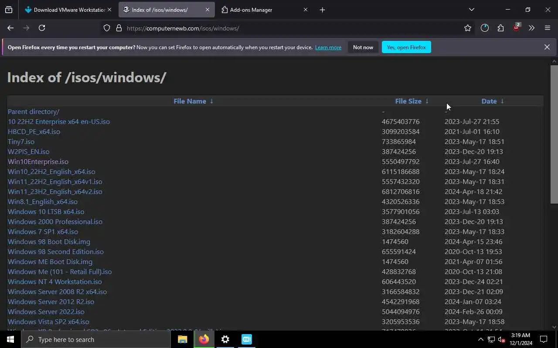This screenshot has width=558, height=348.
Task: Show site security padlock info
Action: (x=119, y=28)
